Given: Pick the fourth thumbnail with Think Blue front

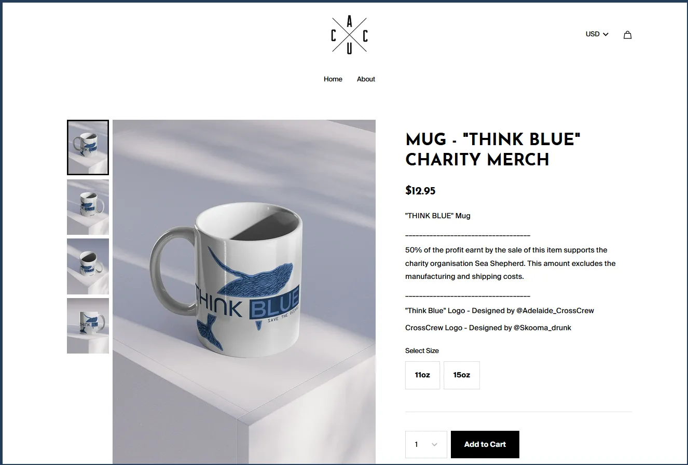Looking at the screenshot, I should click(88, 326).
